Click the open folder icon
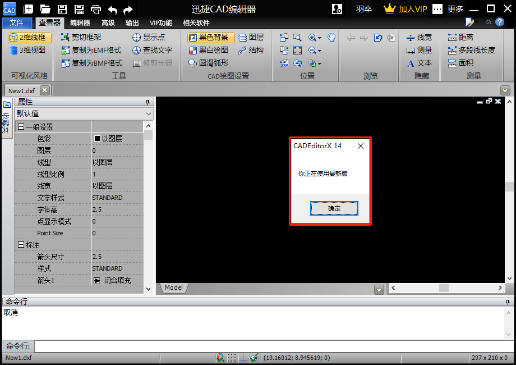 (45, 9)
